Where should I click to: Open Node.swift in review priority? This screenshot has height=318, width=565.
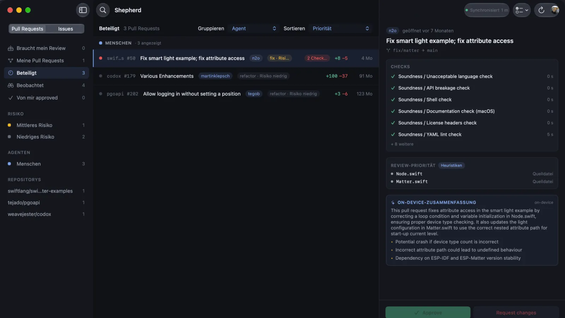[472, 174]
